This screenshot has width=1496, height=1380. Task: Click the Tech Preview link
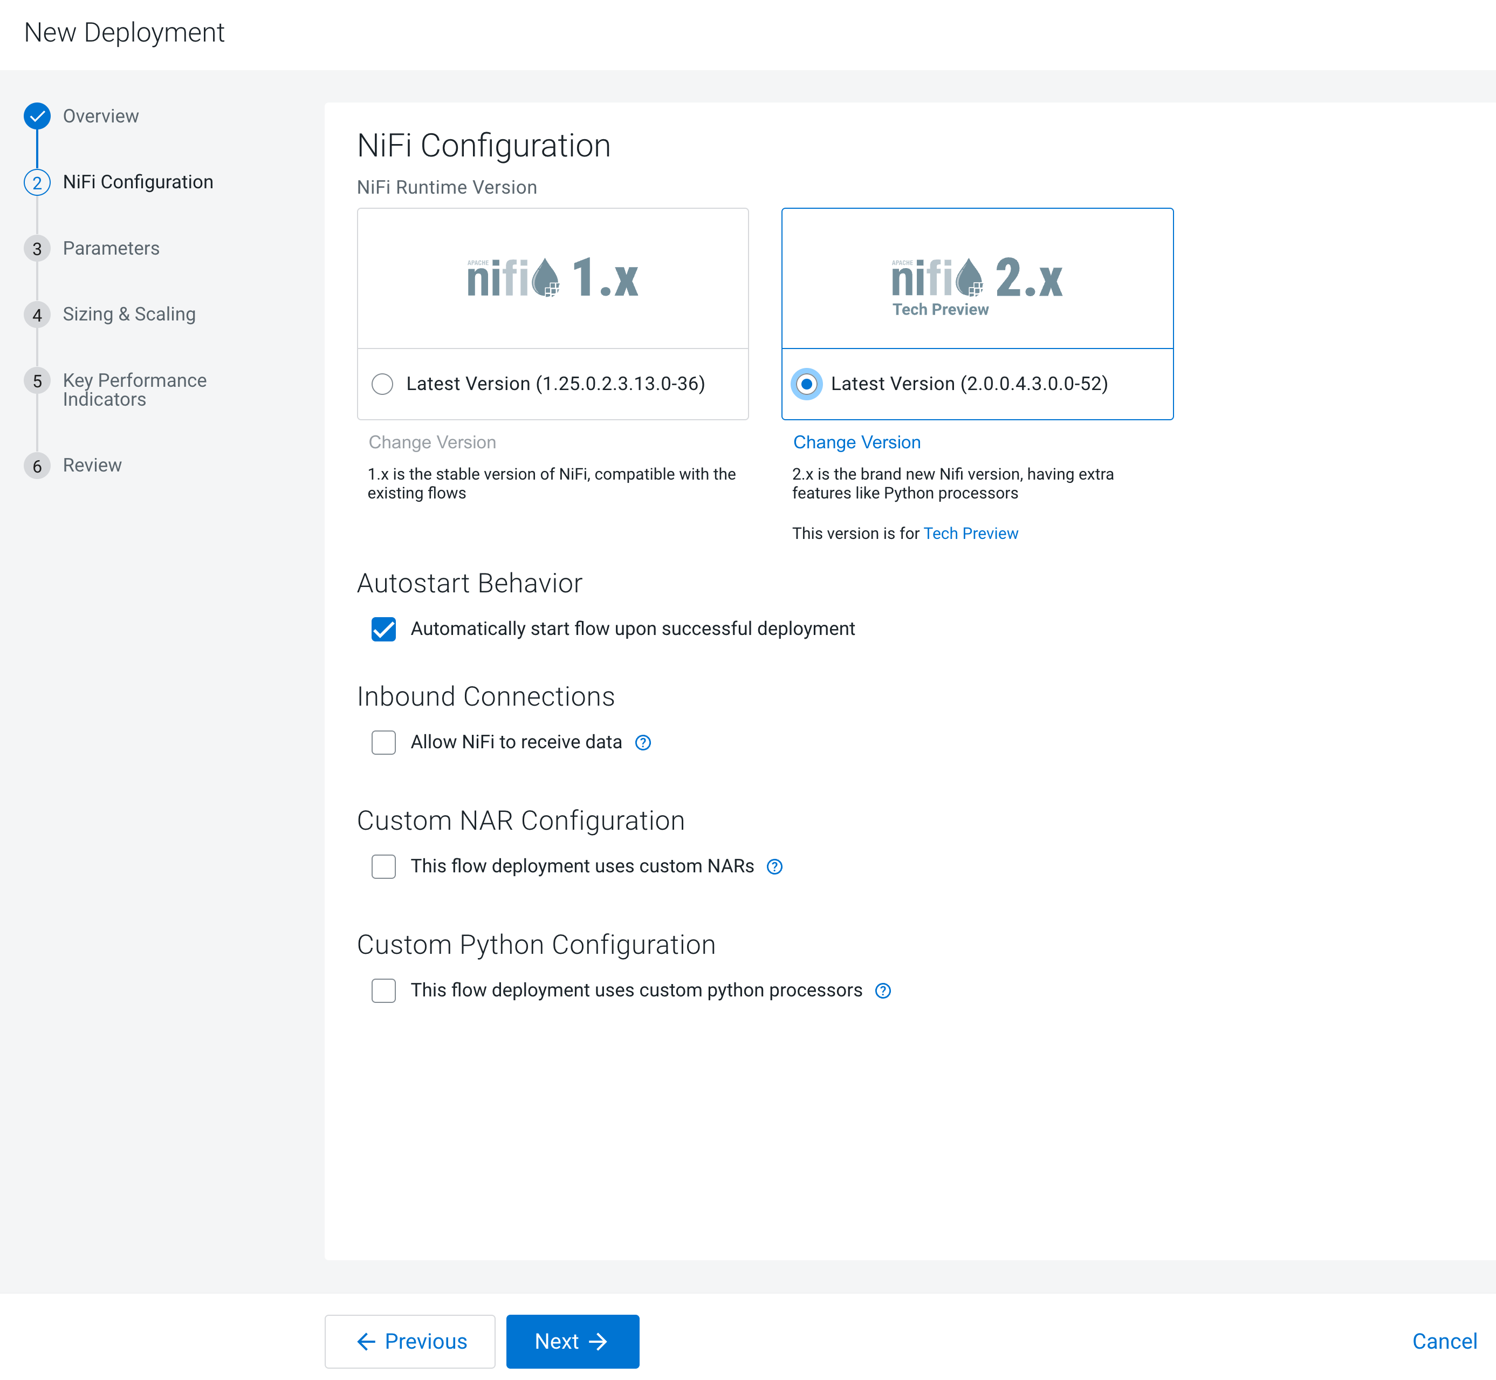971,533
